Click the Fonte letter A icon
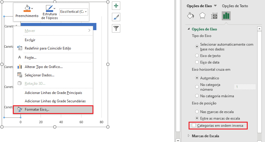Image resolution: width=265 pixels, height=142 pixels. coord(20,57)
